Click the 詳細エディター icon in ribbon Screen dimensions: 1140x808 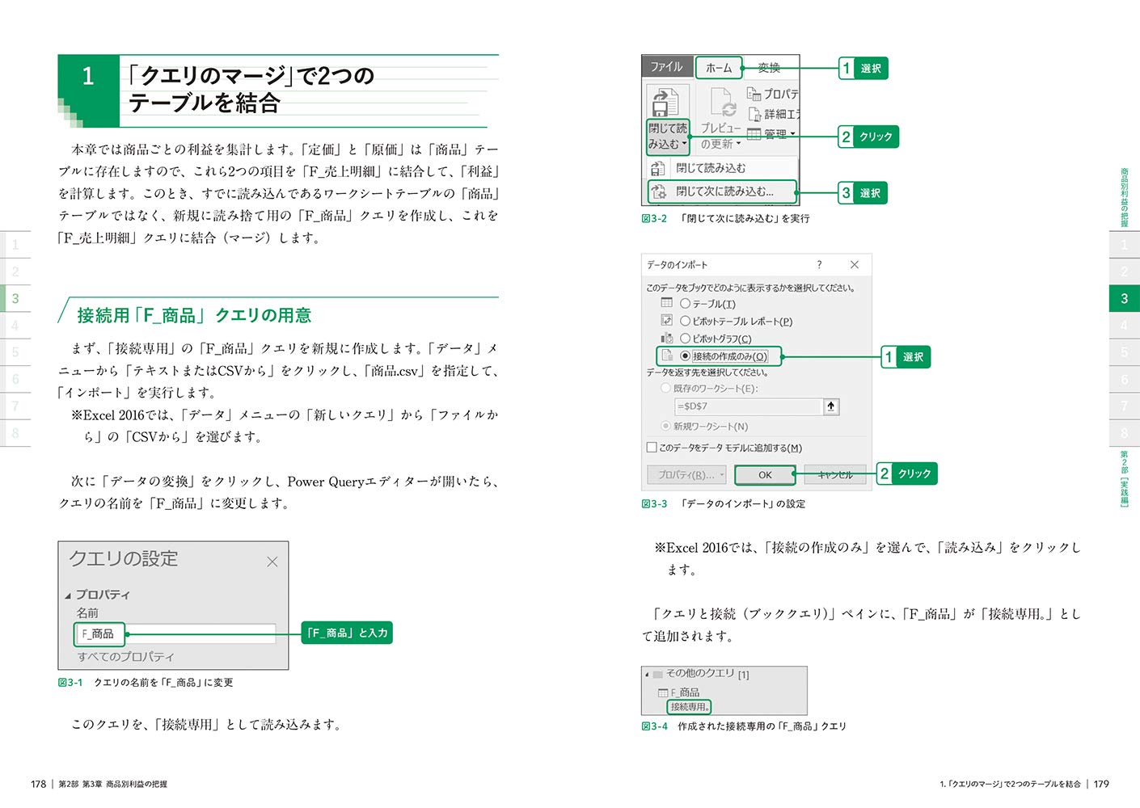click(754, 114)
